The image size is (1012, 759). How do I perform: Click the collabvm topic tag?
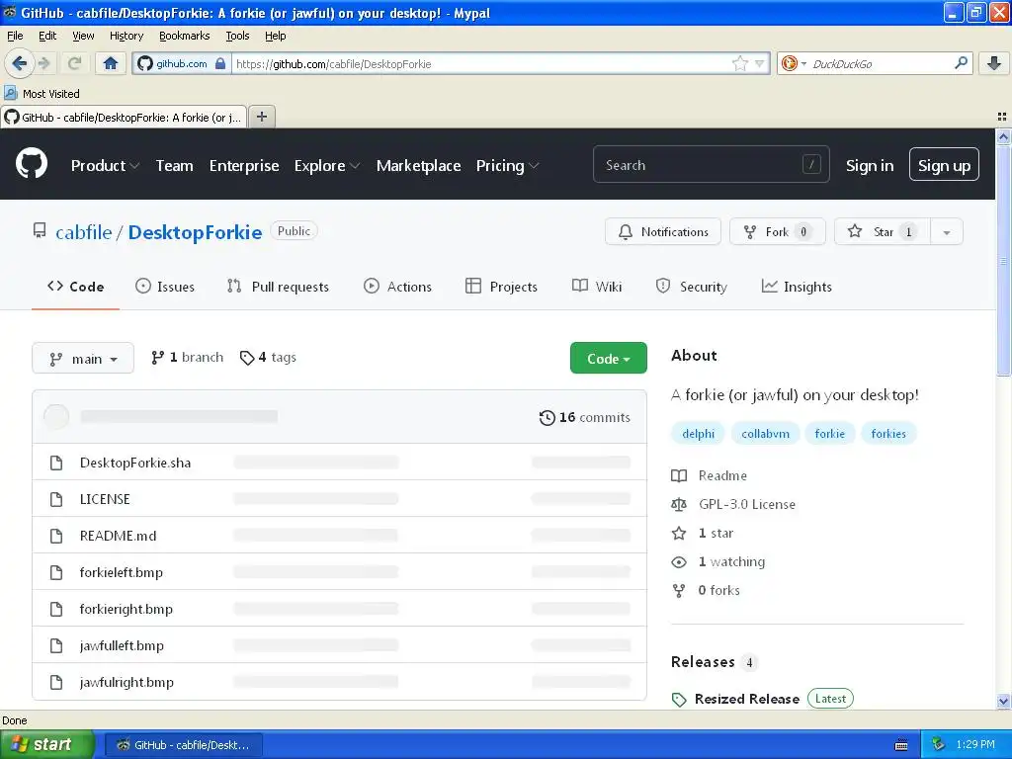coord(765,434)
